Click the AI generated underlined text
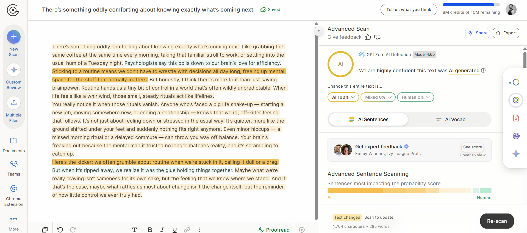527x233 pixels. pos(464,71)
